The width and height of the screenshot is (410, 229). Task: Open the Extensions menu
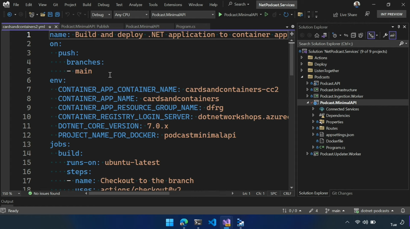(173, 5)
